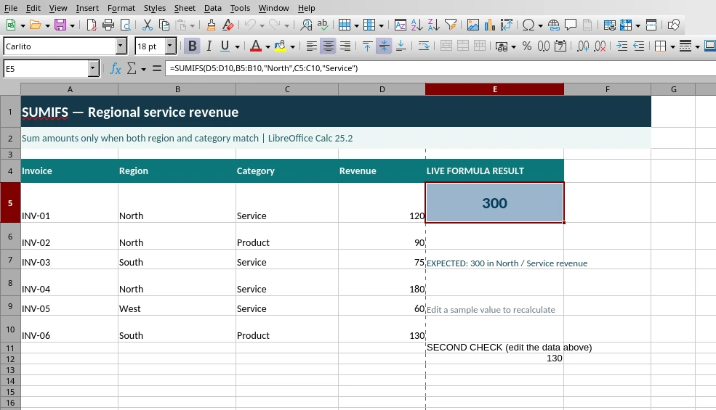Add a decimal place
Screen dimensions: 716x410
pos(583,46)
